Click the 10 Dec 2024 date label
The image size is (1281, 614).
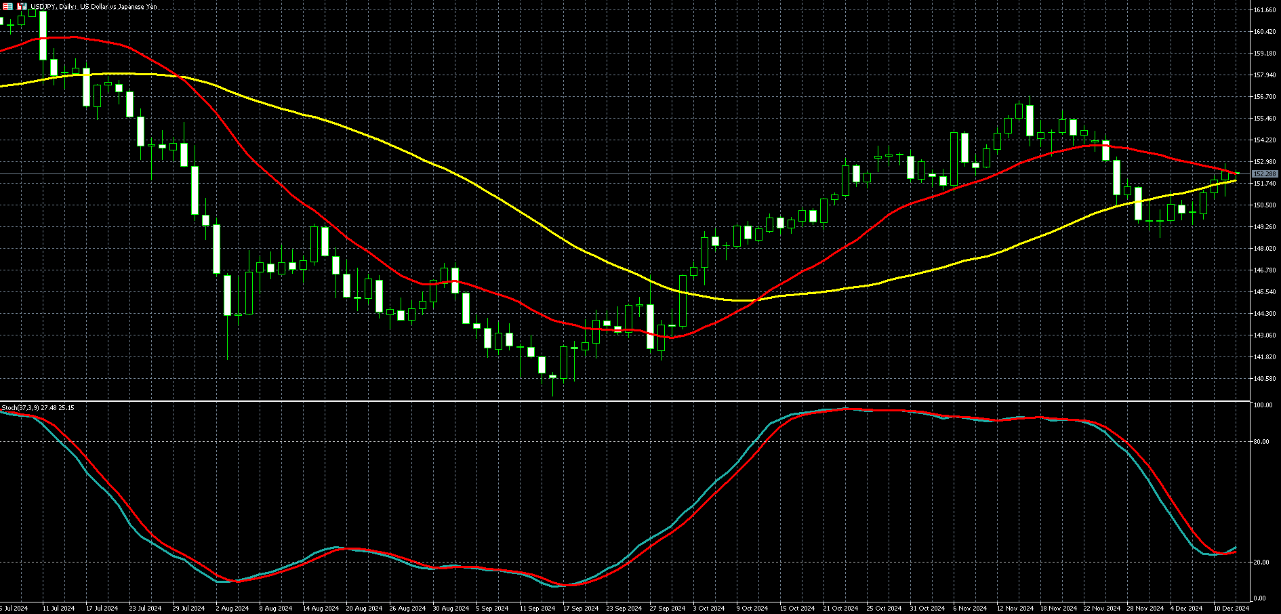(x=1232, y=609)
